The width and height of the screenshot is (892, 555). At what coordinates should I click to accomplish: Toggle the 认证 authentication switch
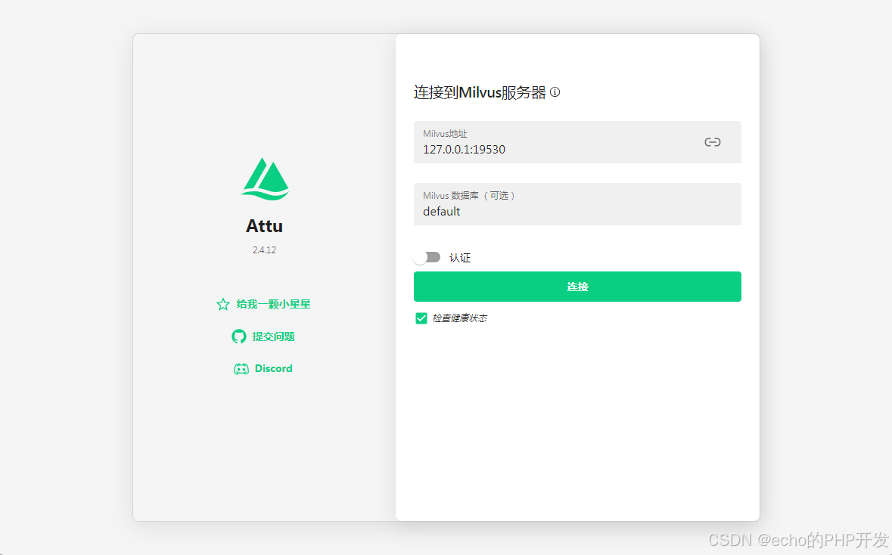coord(427,258)
